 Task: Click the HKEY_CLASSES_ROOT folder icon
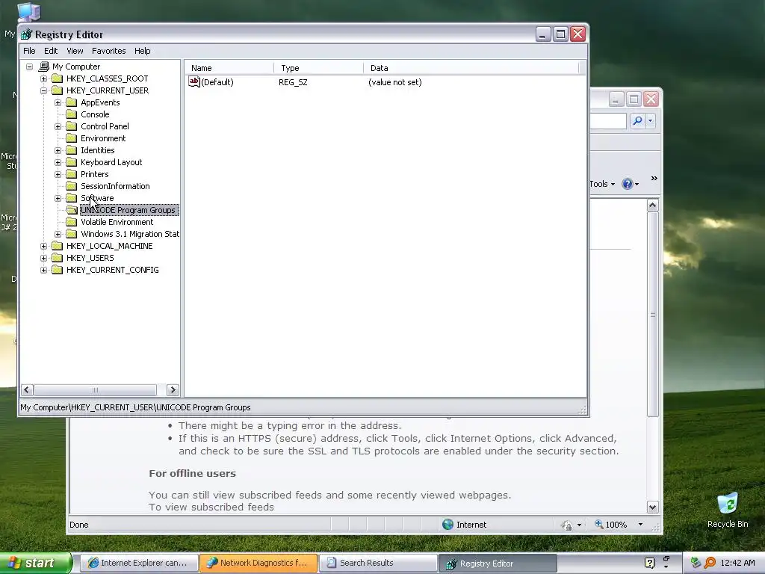[x=58, y=78]
